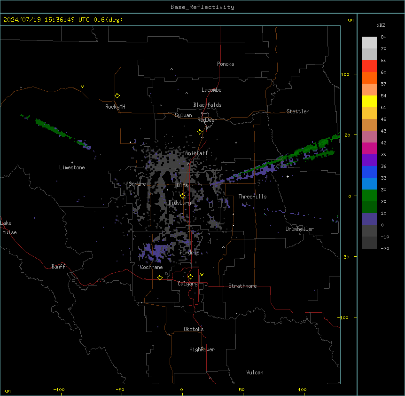Select the purple swatch between 39 and 36 dBZ
This screenshot has height=396, width=405.
(x=369, y=160)
